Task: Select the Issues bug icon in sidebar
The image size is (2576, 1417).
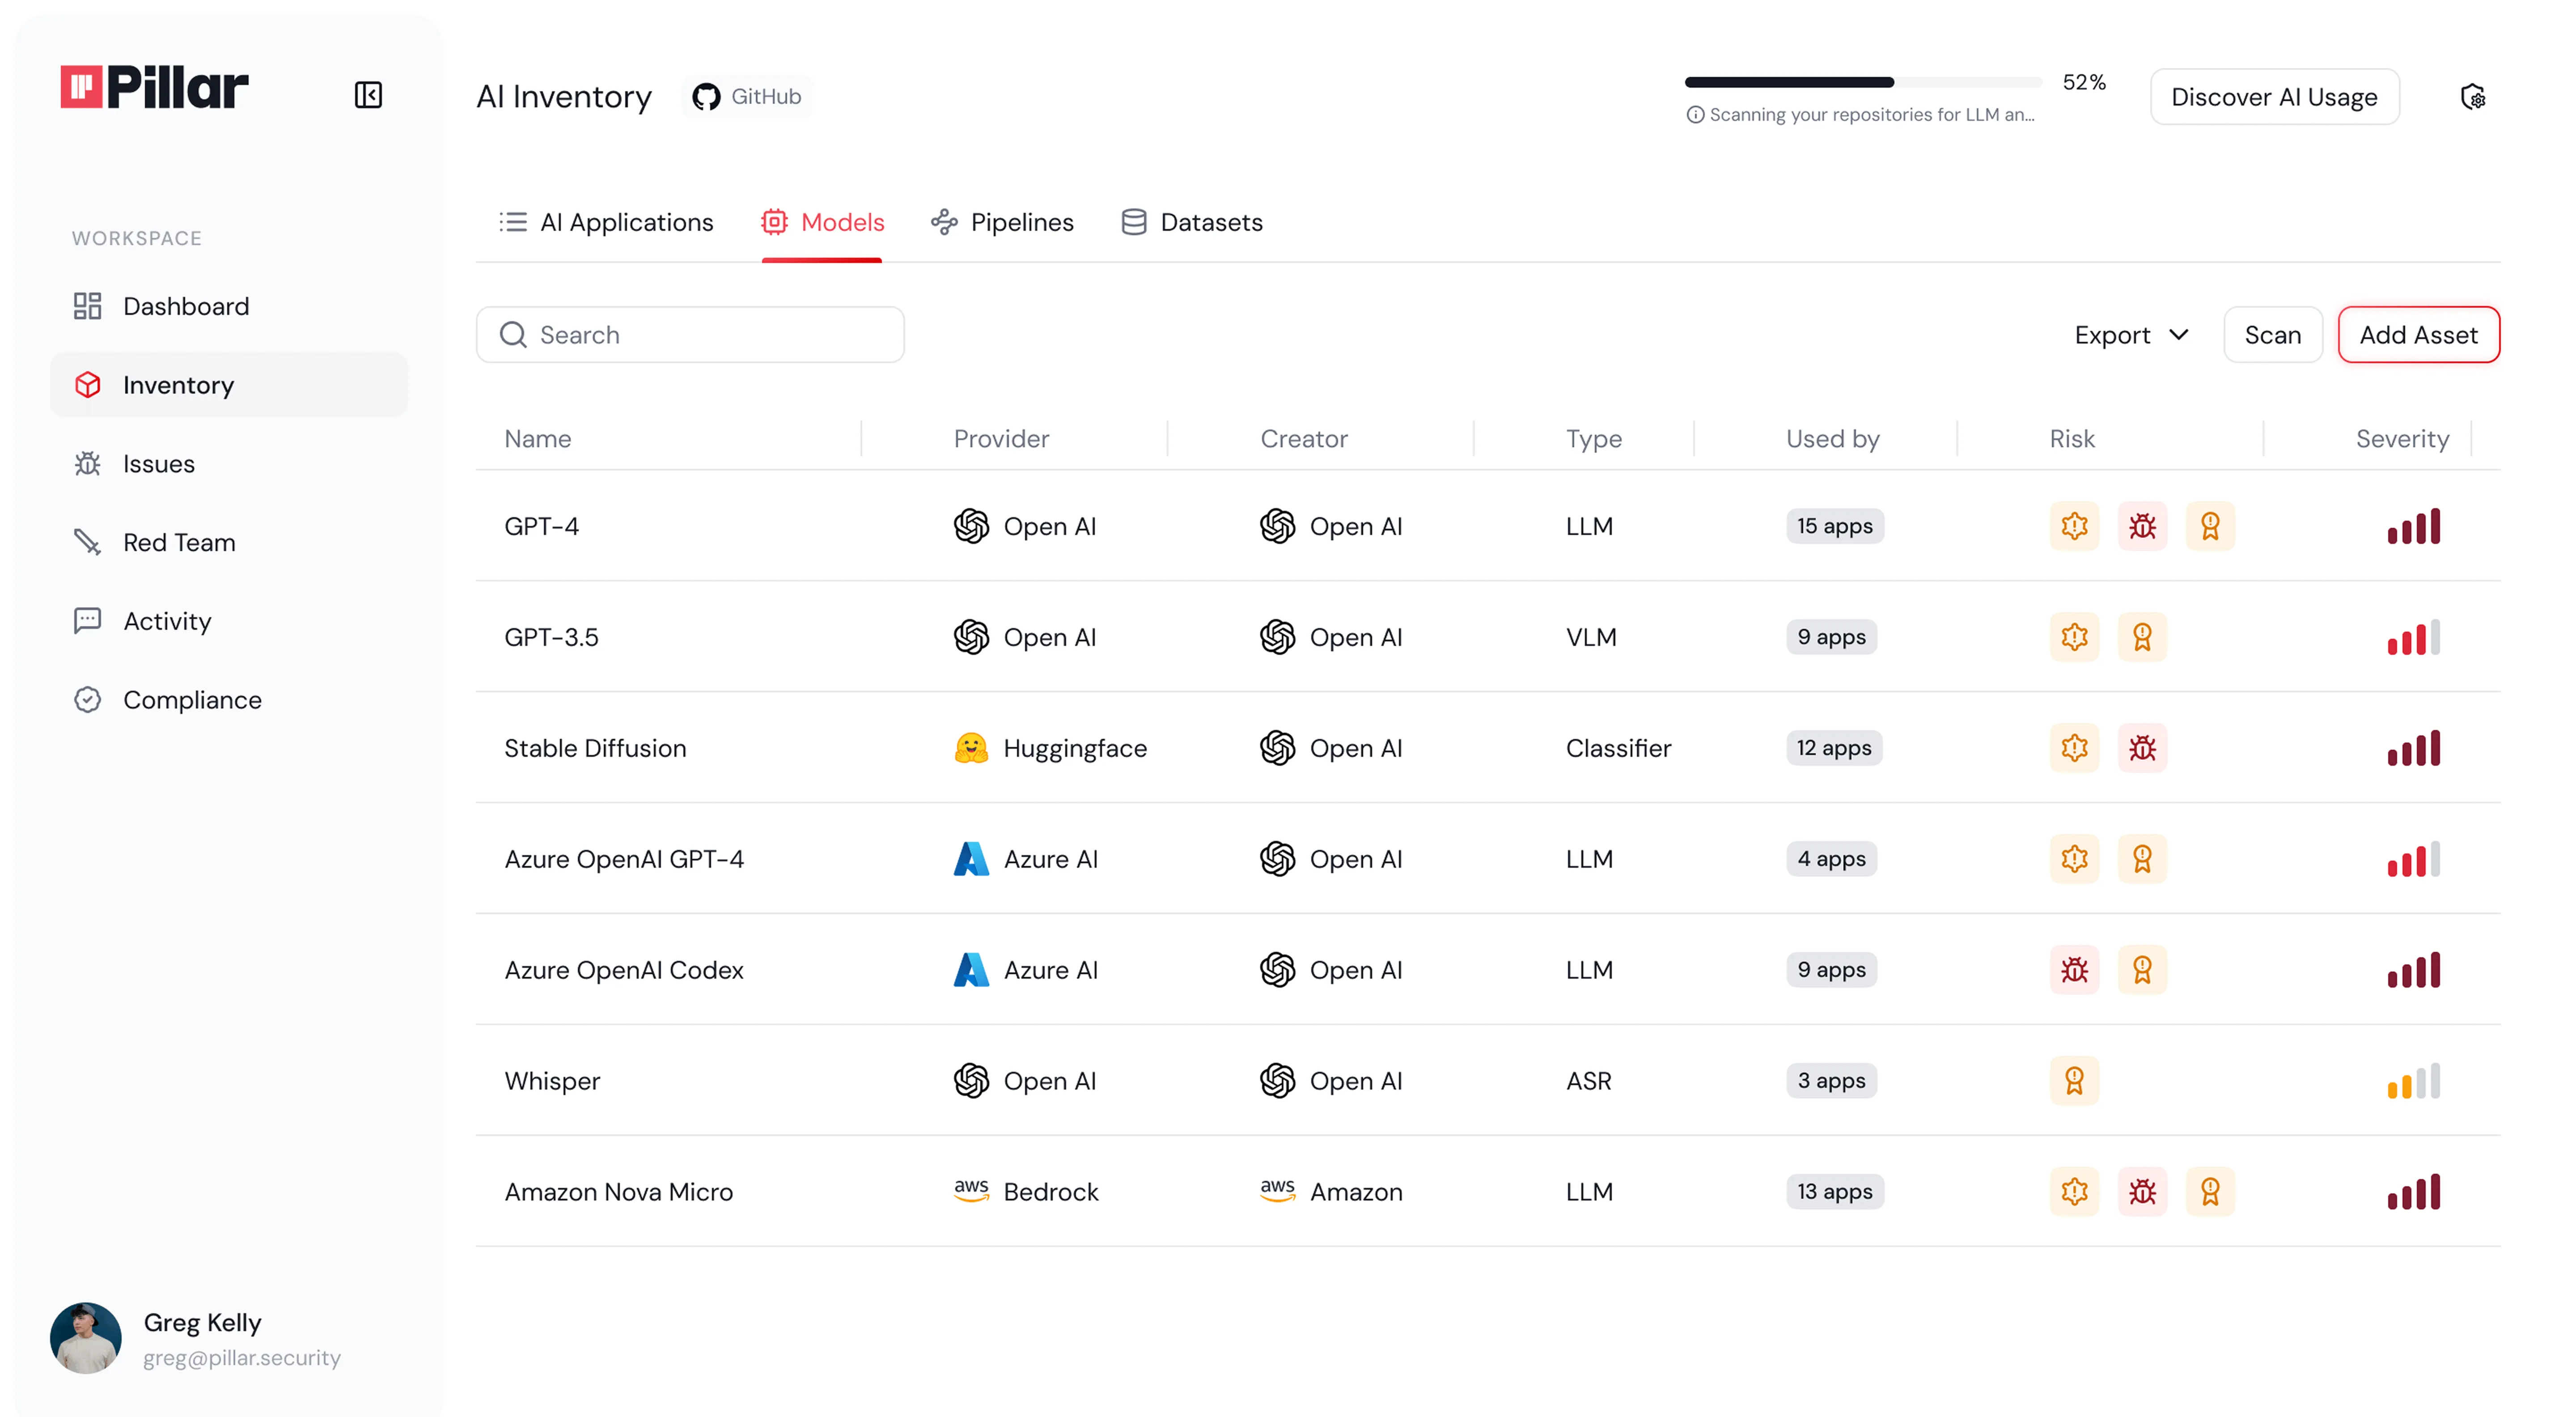Action: tap(88, 463)
